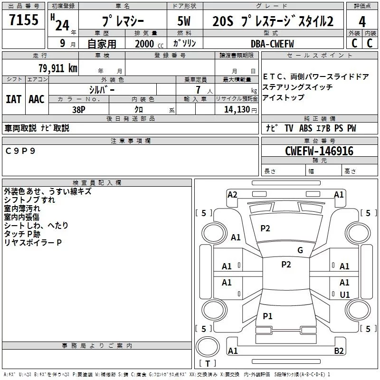Click the 純正装備 header

point(319,118)
